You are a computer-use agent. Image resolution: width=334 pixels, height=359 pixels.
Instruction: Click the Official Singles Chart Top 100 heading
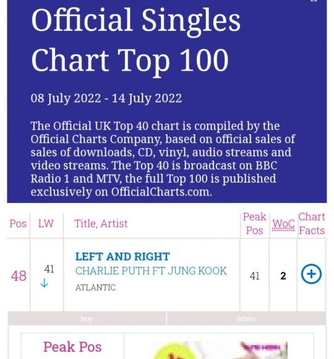coord(136,40)
